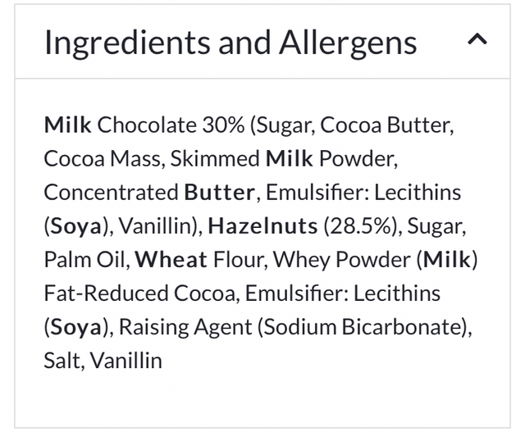The width and height of the screenshot is (525, 432).
Task: Click 'Soya' before Raising Agent
Action: pos(76,326)
